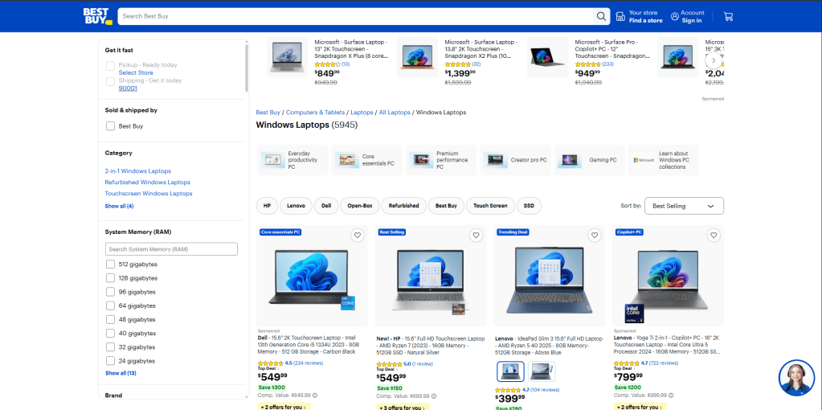
Task: Go to Laptops breadcrumb
Action: point(362,113)
